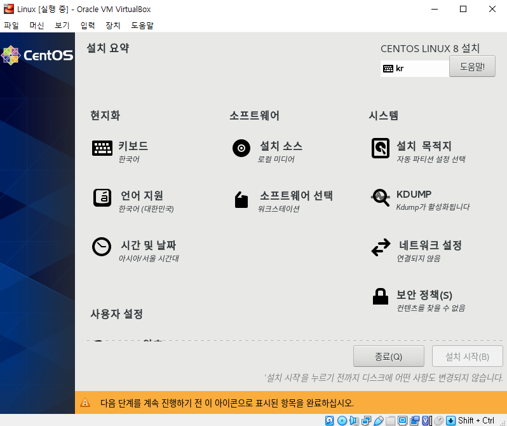Click the 자동 파티션 설정 선택 status text

coord(431,159)
